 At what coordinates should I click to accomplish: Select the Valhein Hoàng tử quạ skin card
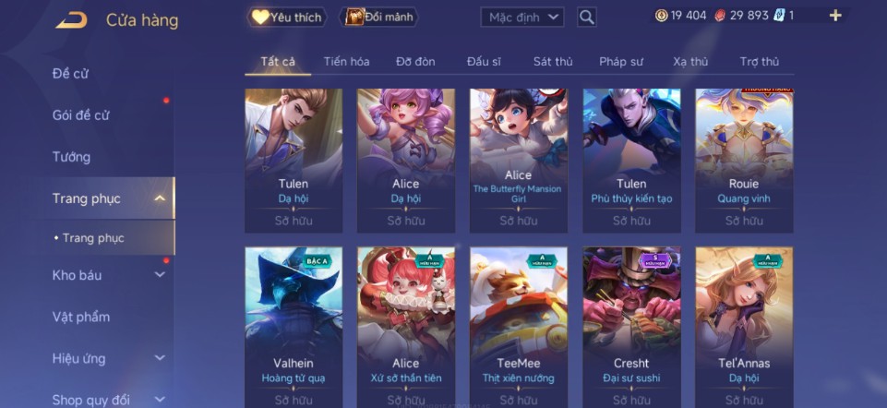294,327
